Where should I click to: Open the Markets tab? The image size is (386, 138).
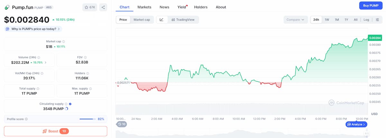pyautogui.click(x=144, y=7)
